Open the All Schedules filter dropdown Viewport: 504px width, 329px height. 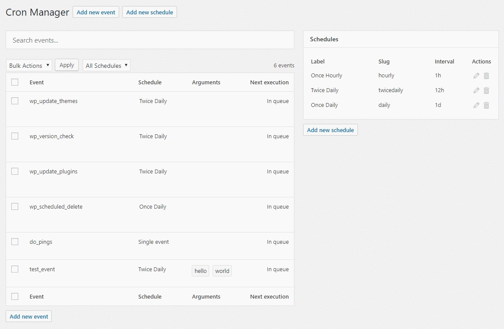click(x=107, y=66)
